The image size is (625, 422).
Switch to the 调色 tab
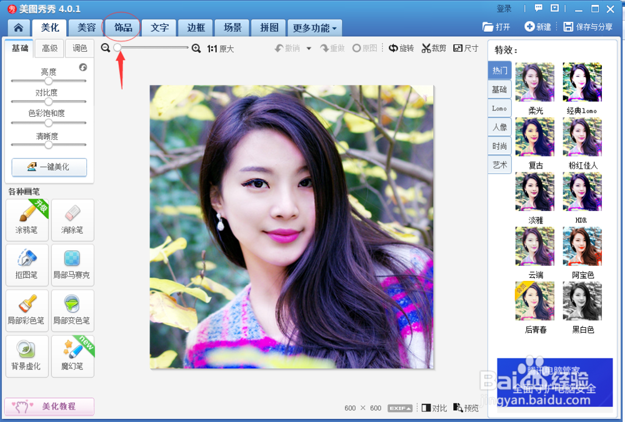click(79, 48)
